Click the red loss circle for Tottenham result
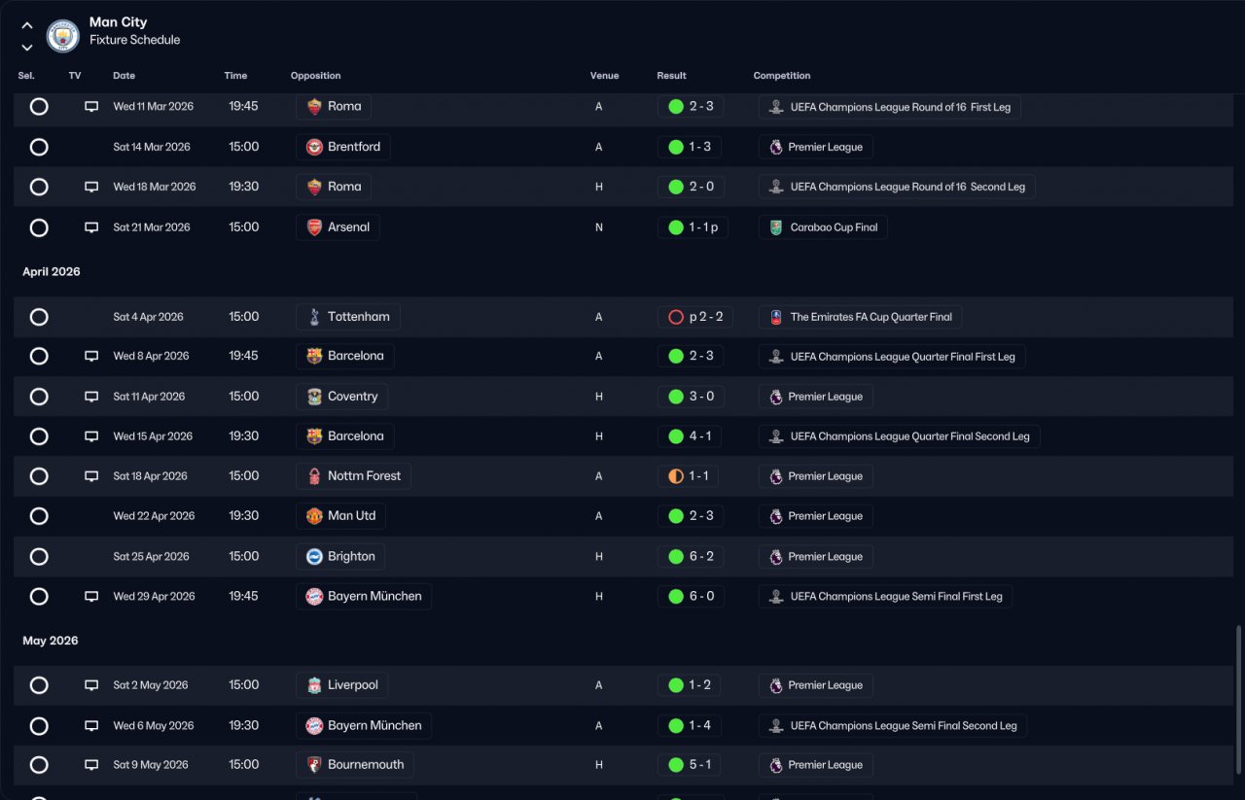Image resolution: width=1245 pixels, height=800 pixels. pyautogui.click(x=676, y=317)
